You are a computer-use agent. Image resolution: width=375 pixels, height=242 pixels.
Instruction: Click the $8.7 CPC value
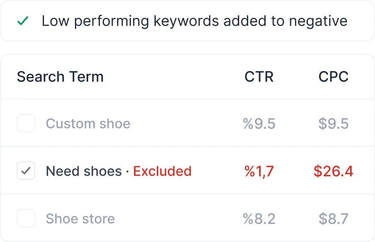(x=333, y=219)
